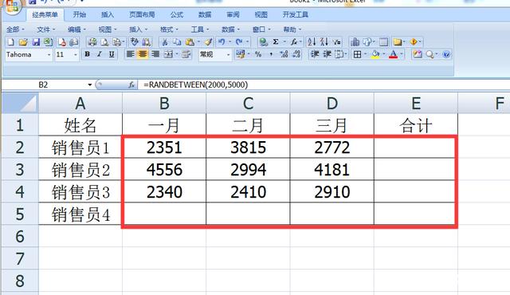Open a file with folder icon
The width and height of the screenshot is (510, 295).
pos(23,42)
